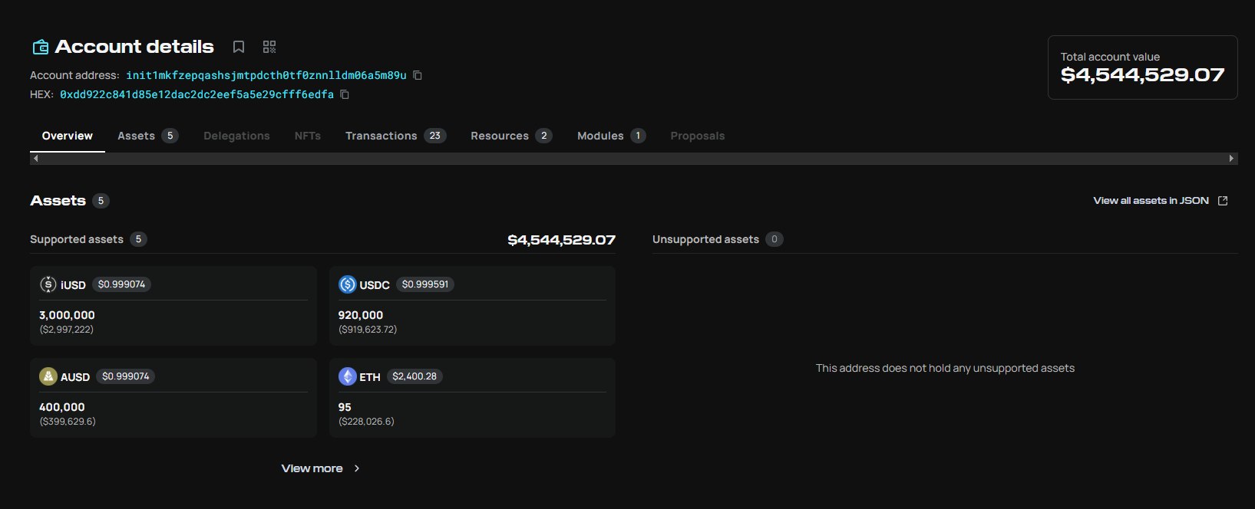
Task: Click the init1 account address link
Action: [266, 75]
